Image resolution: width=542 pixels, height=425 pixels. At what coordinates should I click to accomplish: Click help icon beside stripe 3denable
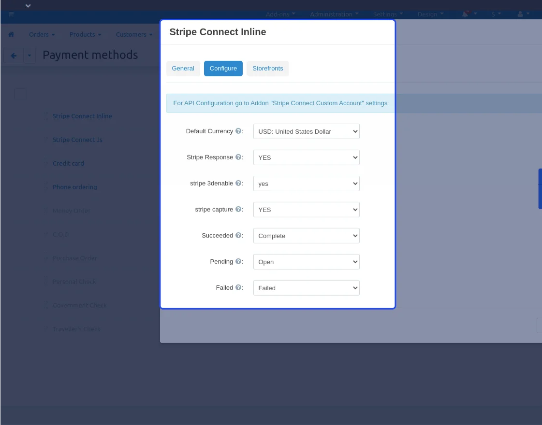click(238, 183)
